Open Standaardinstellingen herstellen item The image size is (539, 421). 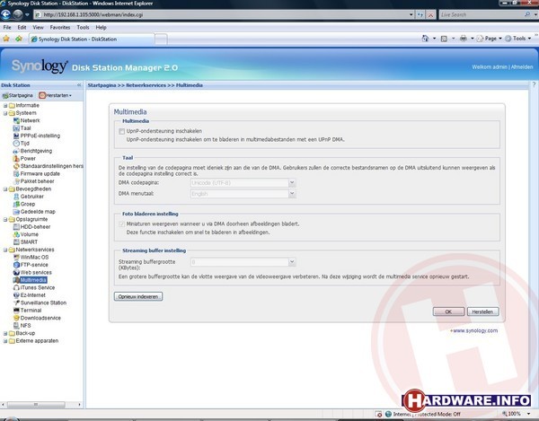pyautogui.click(x=51, y=166)
